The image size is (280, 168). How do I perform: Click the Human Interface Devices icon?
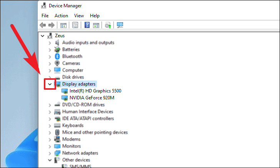coord(57,112)
